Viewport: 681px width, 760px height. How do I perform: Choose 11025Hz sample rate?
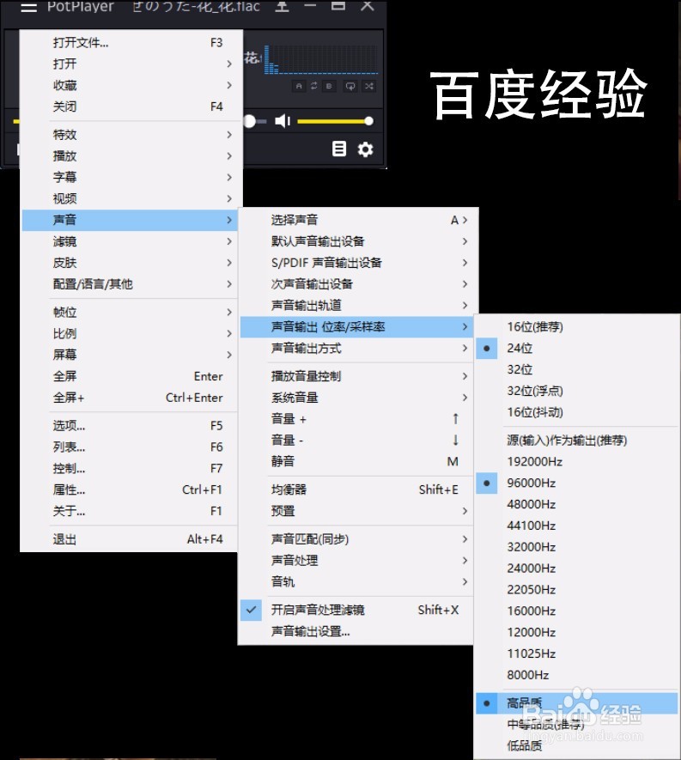[x=577, y=654]
